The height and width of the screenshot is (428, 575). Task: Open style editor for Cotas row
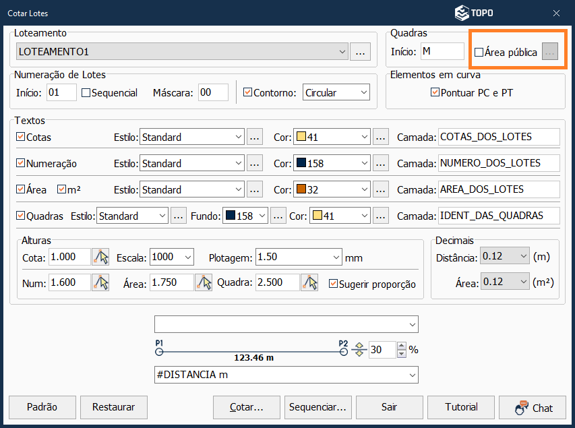(x=254, y=137)
